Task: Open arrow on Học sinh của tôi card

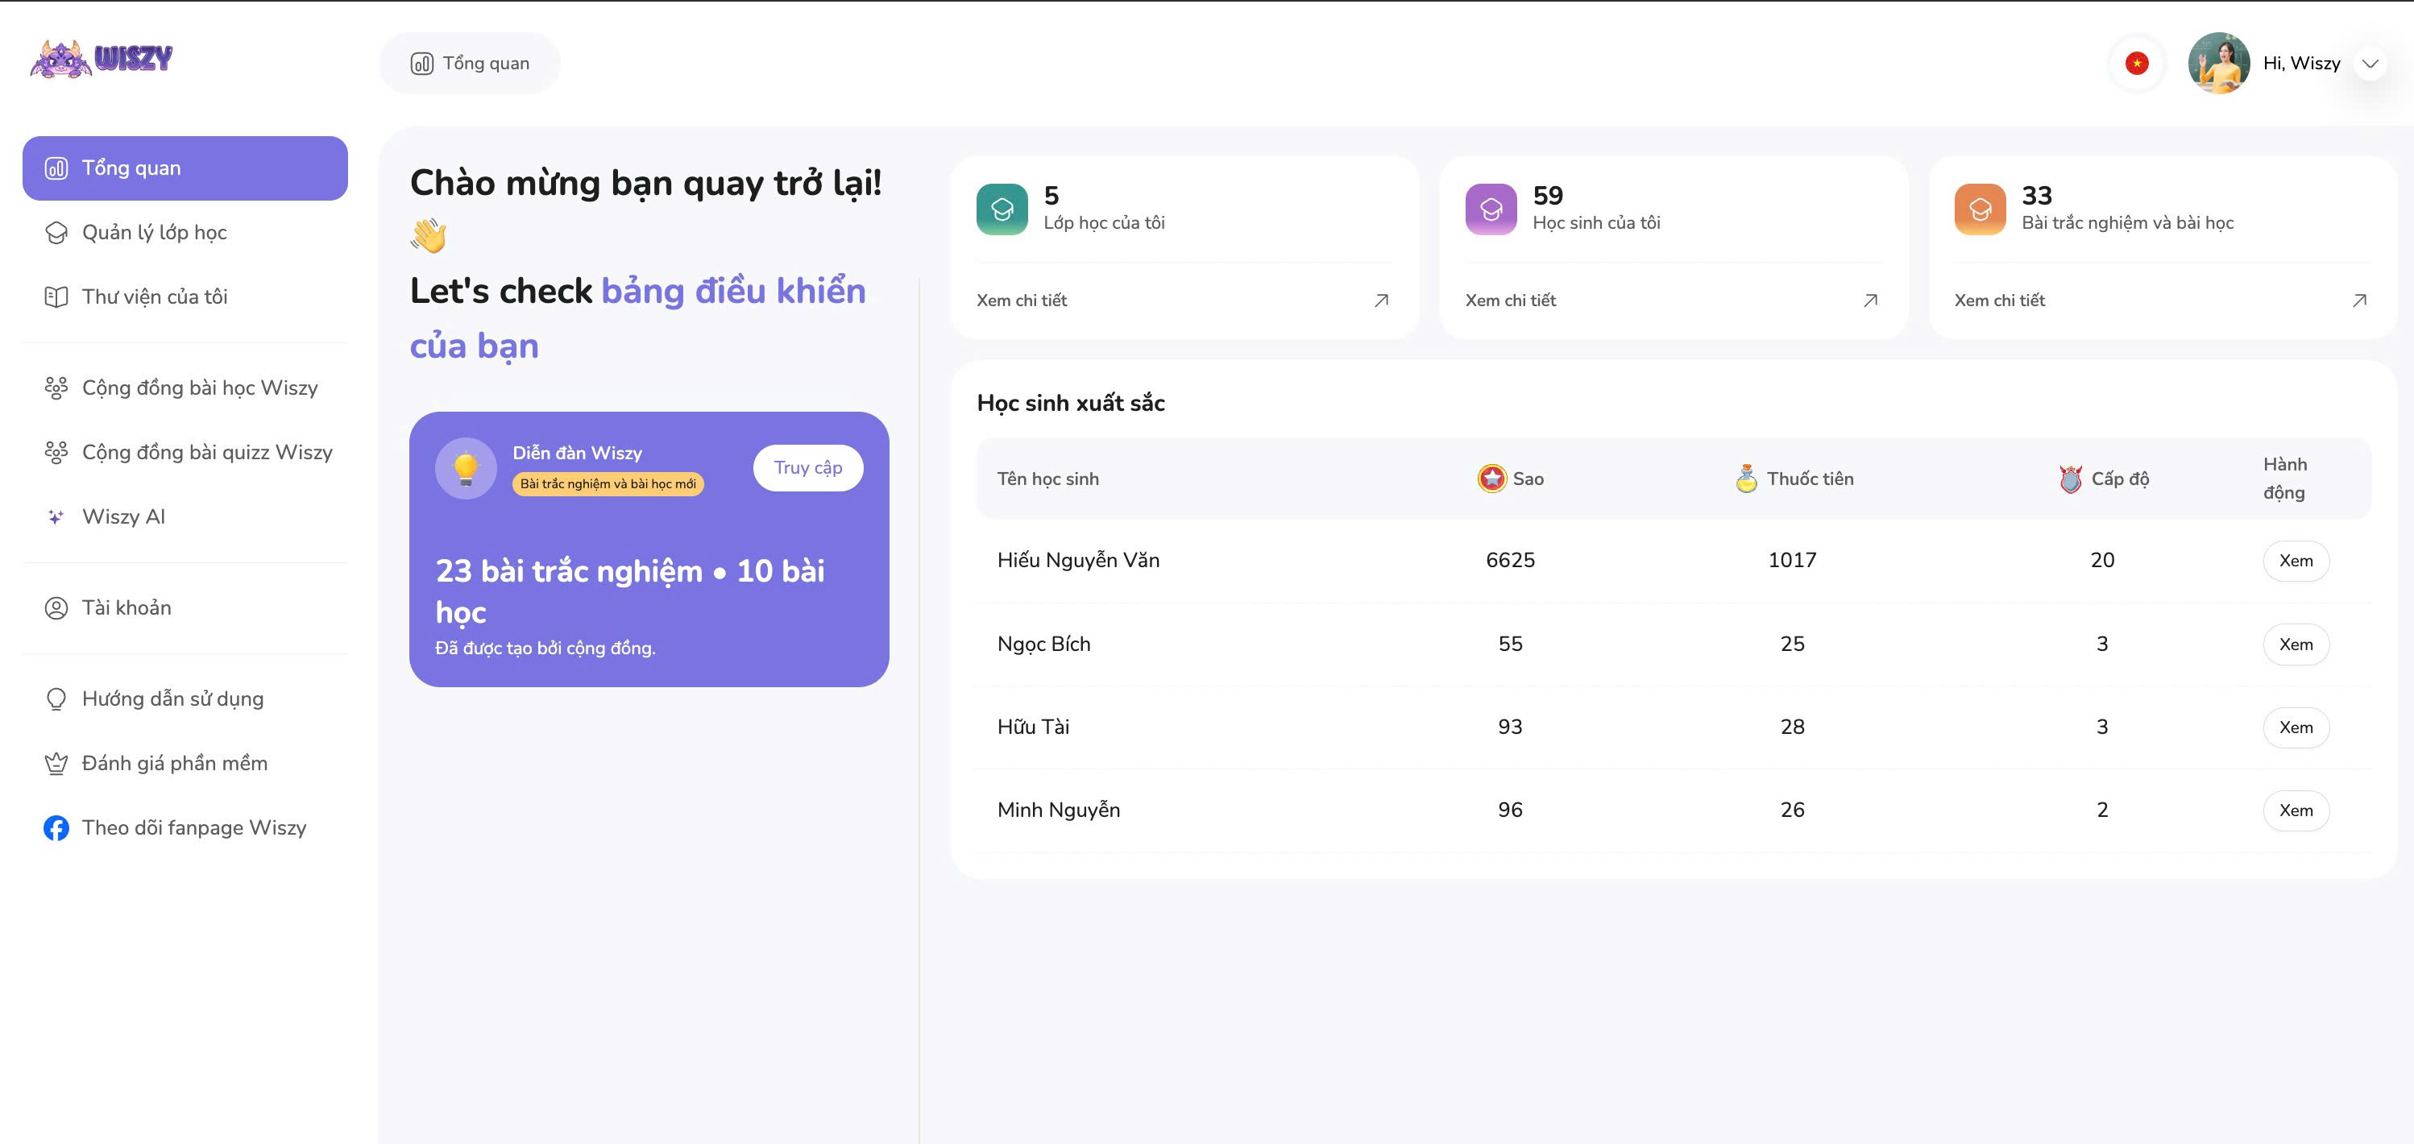Action: coord(1869,301)
